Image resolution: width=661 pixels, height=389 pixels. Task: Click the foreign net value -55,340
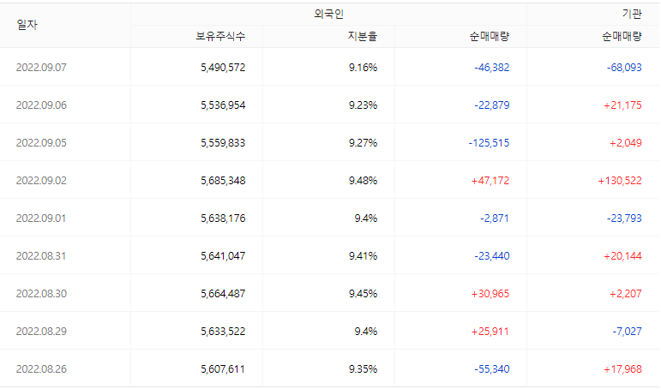(492, 369)
